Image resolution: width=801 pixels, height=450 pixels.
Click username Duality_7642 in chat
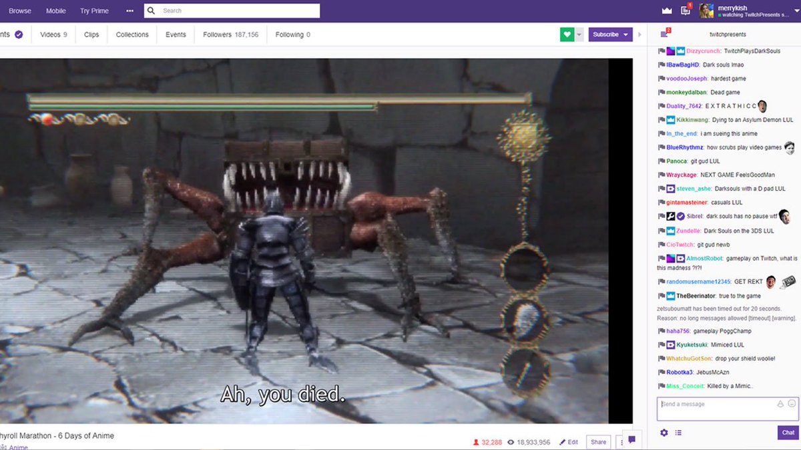[x=684, y=107]
